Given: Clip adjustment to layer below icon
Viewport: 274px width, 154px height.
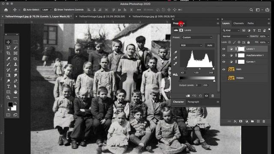Looking at the screenshot, I should [188, 96].
